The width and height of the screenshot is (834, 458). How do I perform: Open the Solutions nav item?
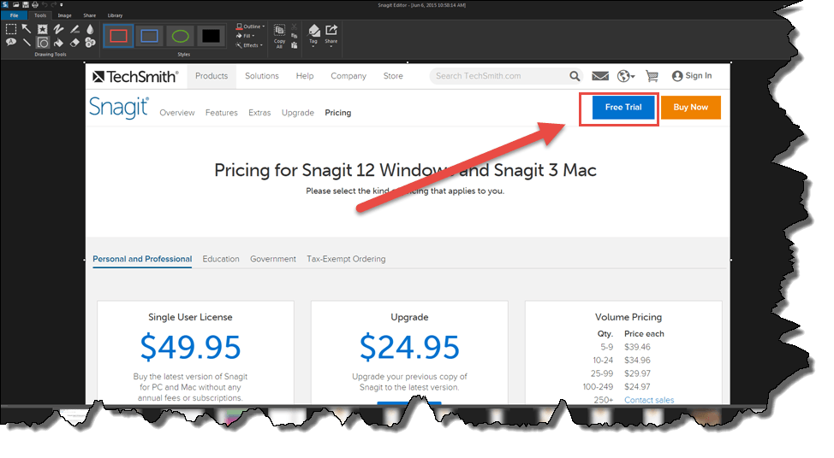(262, 76)
